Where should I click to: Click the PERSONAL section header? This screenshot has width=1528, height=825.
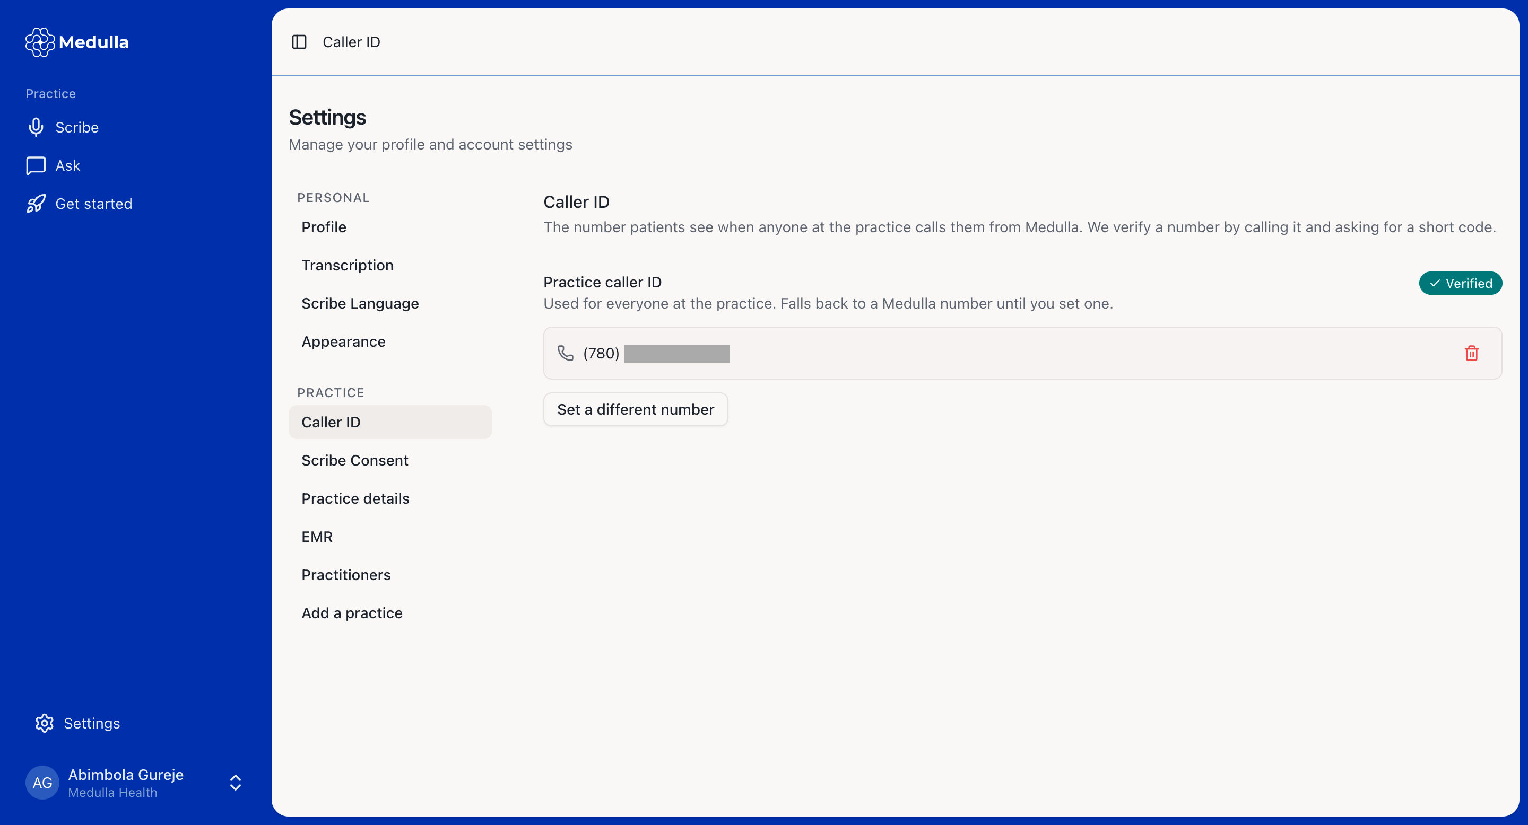[x=333, y=198]
